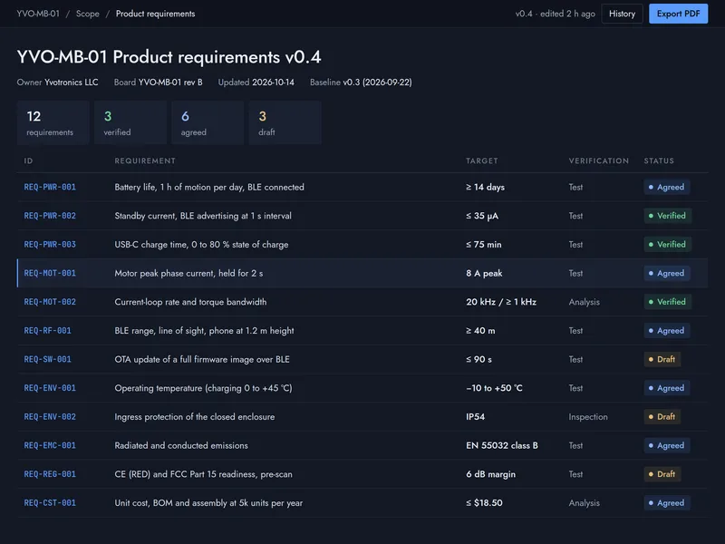Open requirement REQ-MOT-001
This screenshot has height=544, width=725.
(50, 274)
